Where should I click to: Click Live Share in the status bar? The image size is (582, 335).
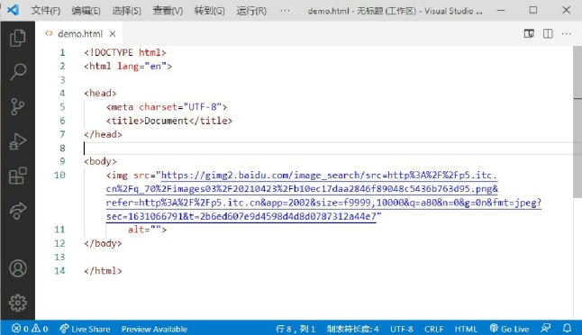pyautogui.click(x=85, y=329)
